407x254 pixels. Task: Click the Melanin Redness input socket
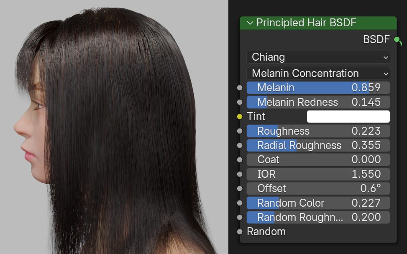240,102
